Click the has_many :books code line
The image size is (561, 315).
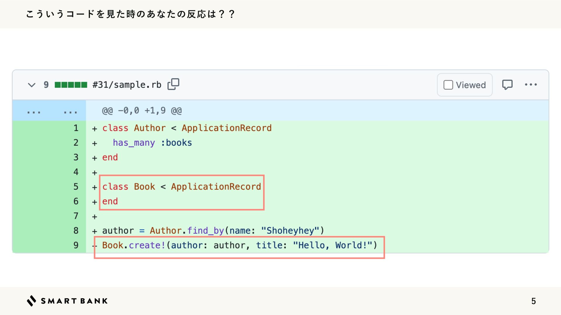click(x=152, y=143)
